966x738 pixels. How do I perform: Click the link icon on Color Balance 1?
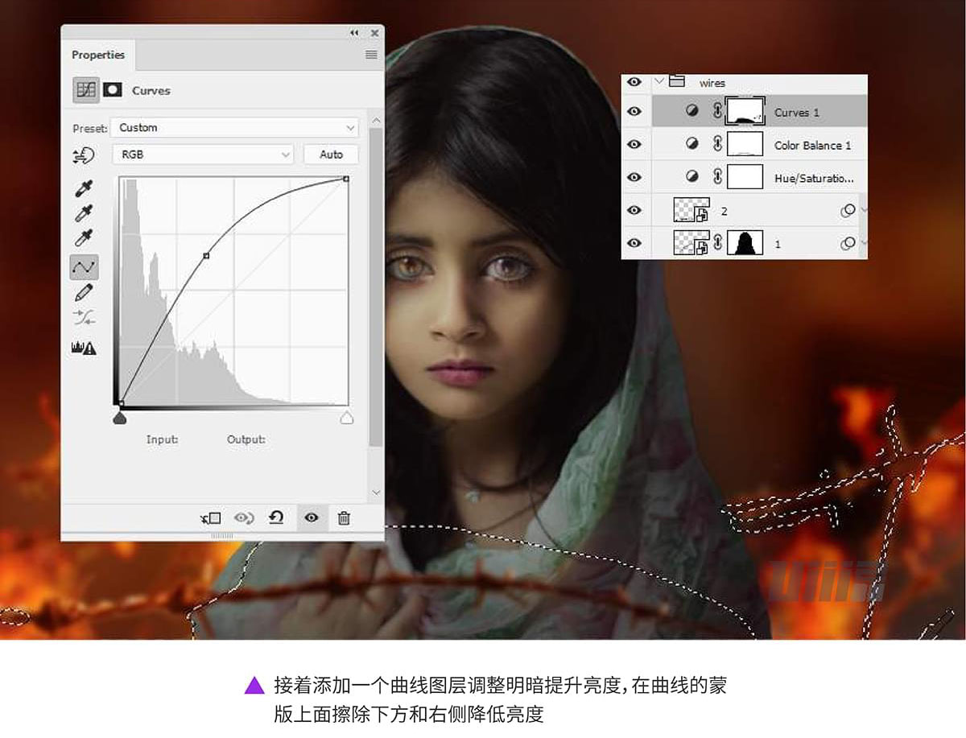click(716, 145)
